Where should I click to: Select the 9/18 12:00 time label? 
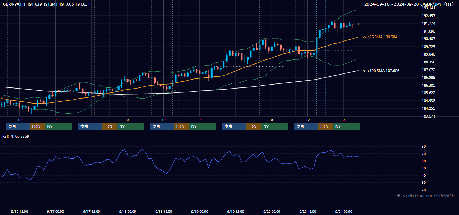164,211
